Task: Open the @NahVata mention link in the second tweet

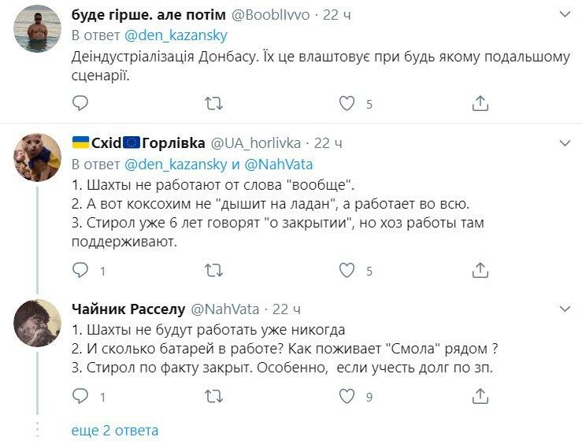Action: pyautogui.click(x=280, y=165)
